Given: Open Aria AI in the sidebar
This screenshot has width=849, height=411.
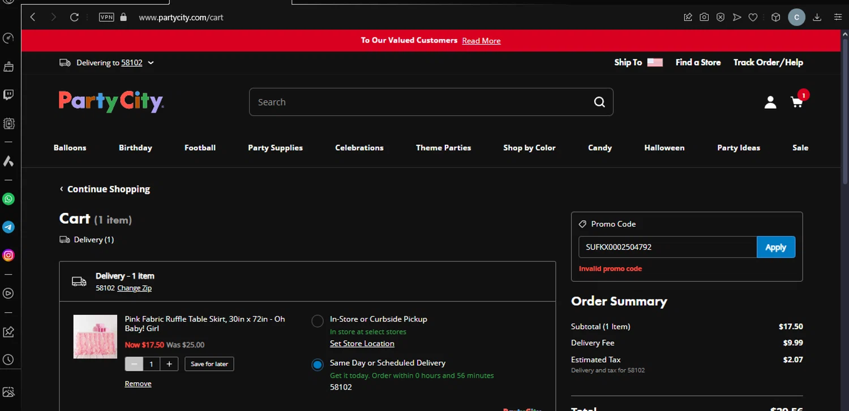Looking at the screenshot, I should click(x=8, y=161).
